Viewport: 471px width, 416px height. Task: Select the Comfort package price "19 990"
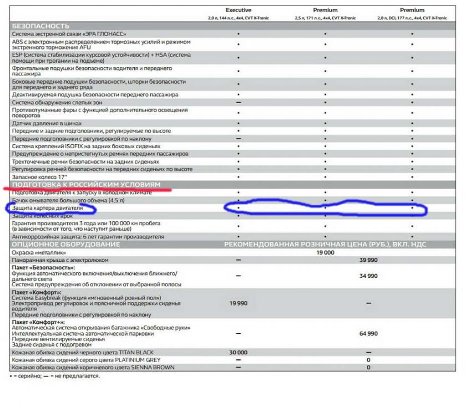click(x=239, y=303)
